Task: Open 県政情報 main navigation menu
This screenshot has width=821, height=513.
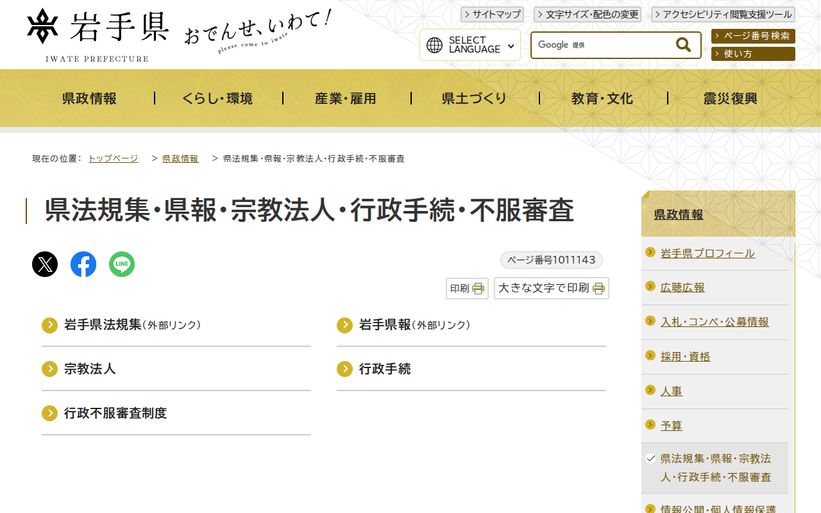Action: pyautogui.click(x=89, y=98)
